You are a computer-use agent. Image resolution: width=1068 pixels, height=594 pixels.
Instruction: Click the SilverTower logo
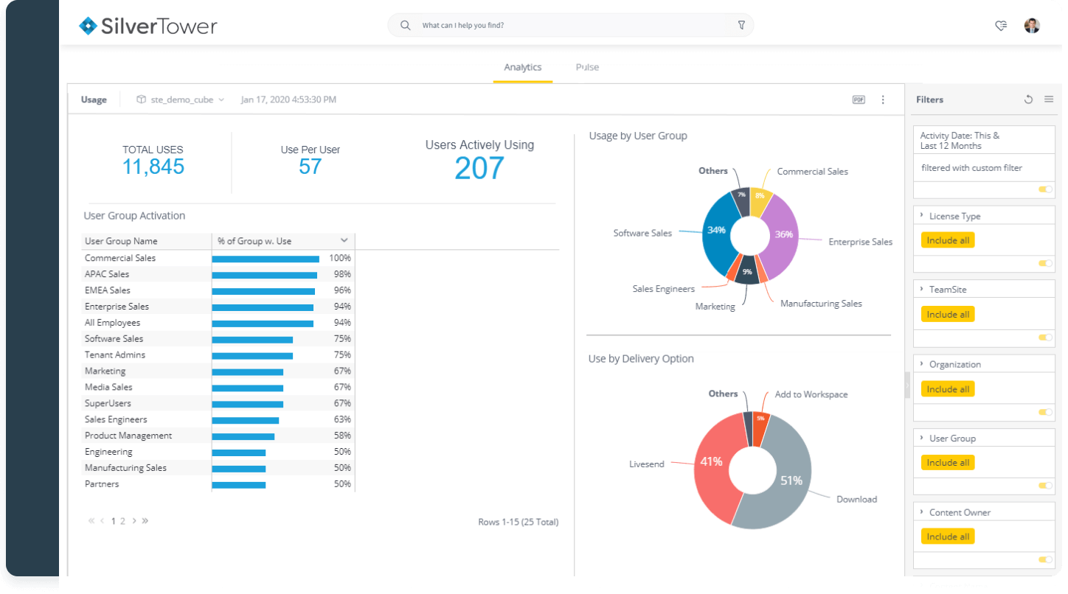(148, 27)
